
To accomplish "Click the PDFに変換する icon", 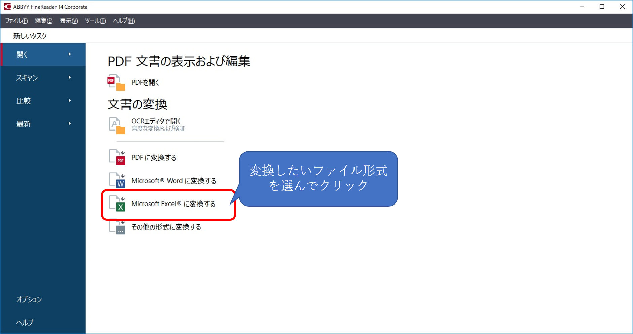I will (117, 157).
